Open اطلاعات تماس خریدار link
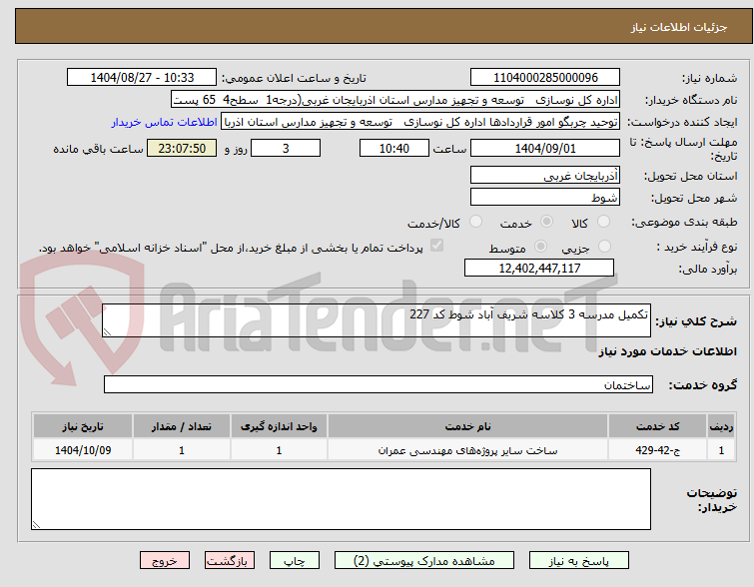This screenshot has width=754, height=587. pos(165,122)
